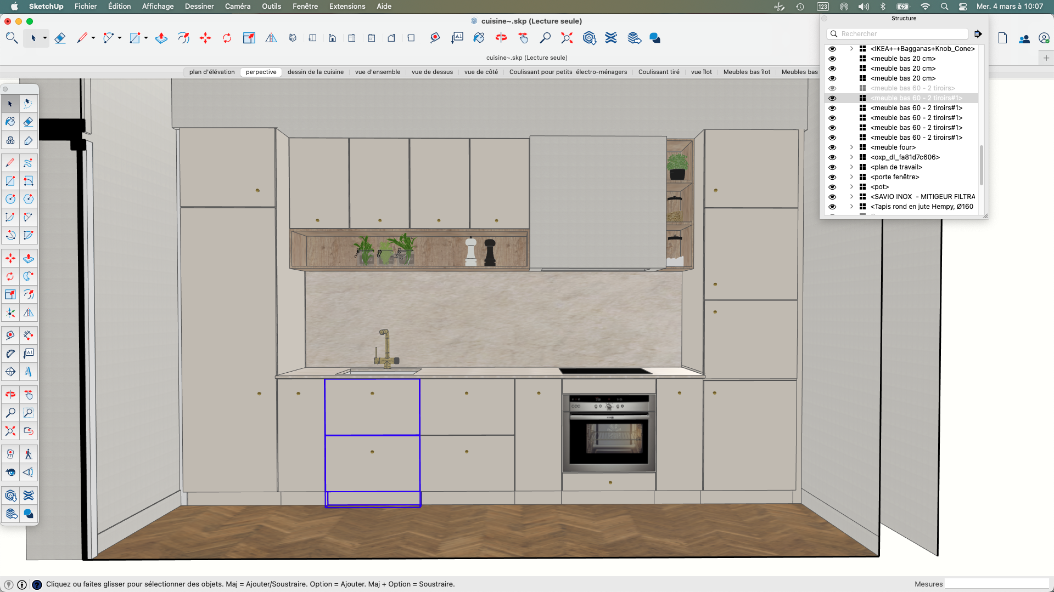
Task: Open the Line tool dropdown arrow
Action: point(92,38)
